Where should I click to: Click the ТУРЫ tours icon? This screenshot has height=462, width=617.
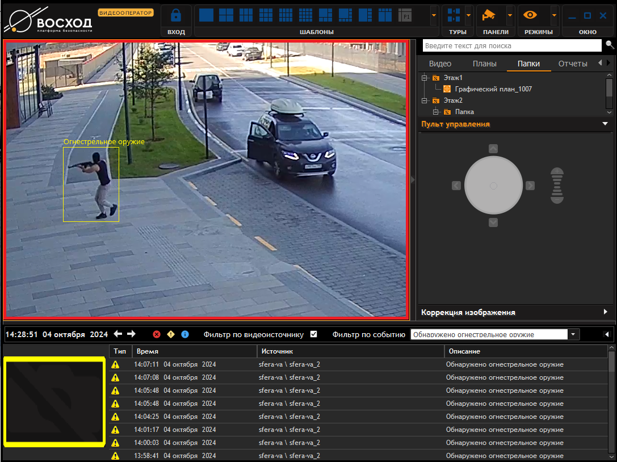tap(454, 15)
